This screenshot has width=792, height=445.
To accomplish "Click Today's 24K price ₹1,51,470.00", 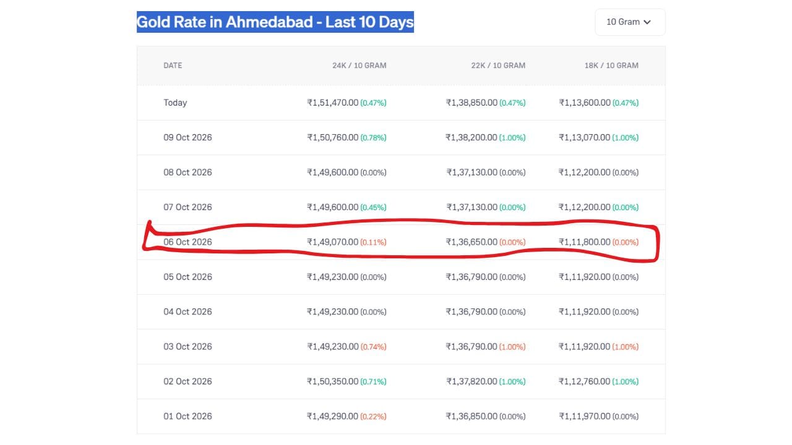I will (332, 103).
